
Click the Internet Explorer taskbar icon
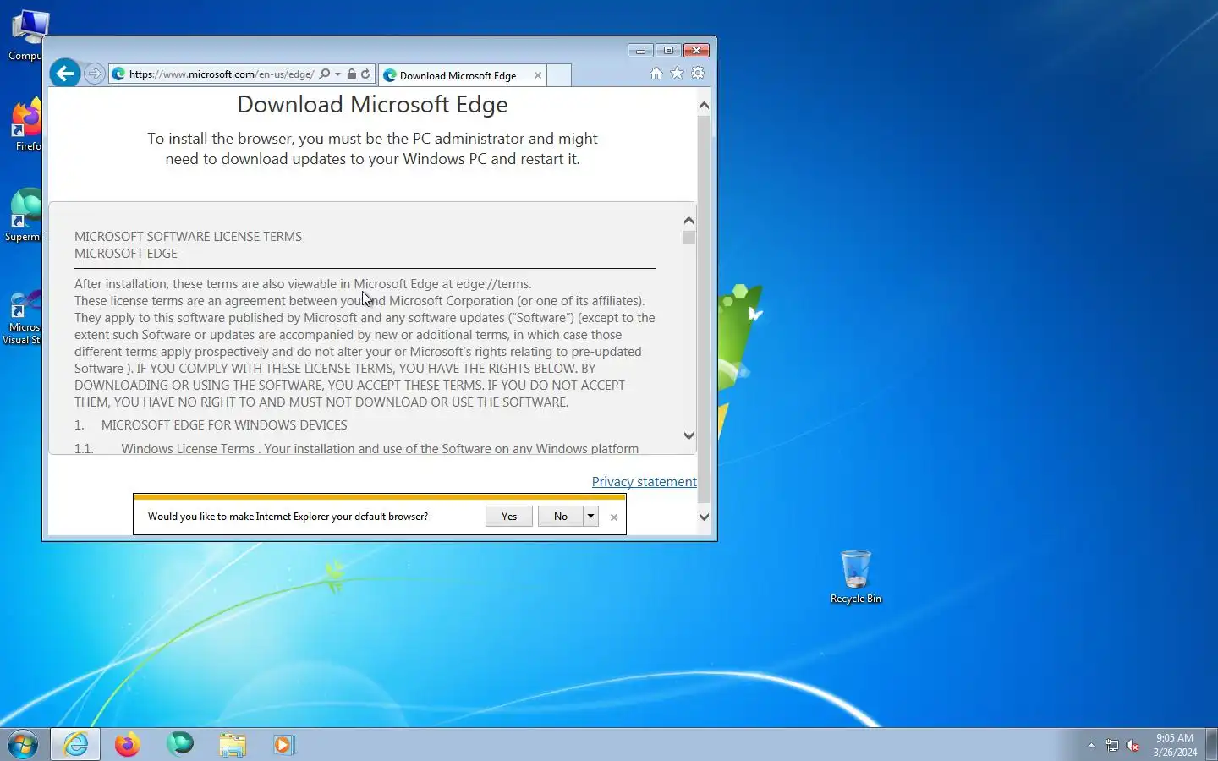click(76, 744)
